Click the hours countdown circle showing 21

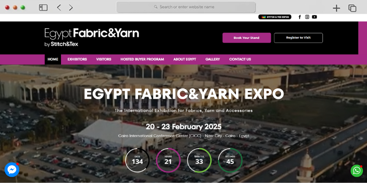[x=168, y=160]
